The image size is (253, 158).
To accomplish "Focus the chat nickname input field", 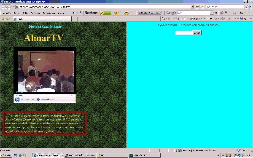I will click(x=183, y=33).
